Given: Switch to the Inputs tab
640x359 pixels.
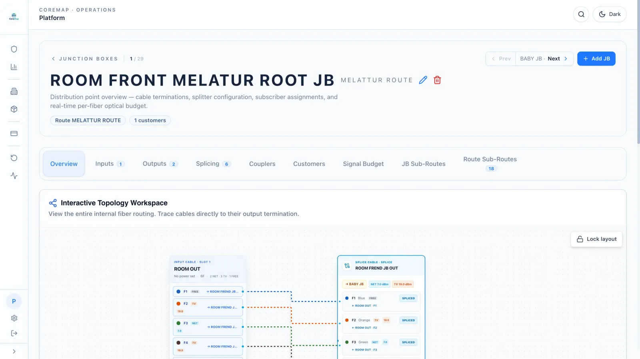Looking at the screenshot, I should click(x=110, y=164).
